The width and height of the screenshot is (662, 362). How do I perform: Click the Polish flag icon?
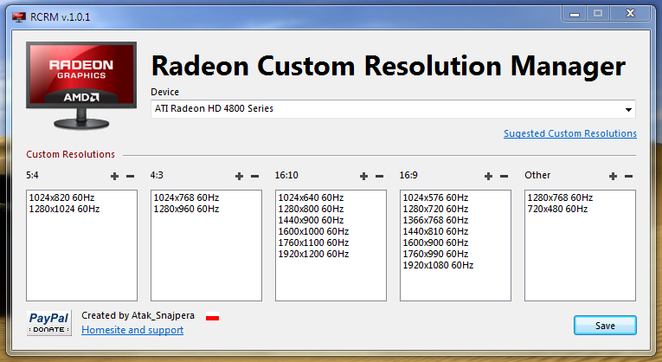click(x=212, y=316)
